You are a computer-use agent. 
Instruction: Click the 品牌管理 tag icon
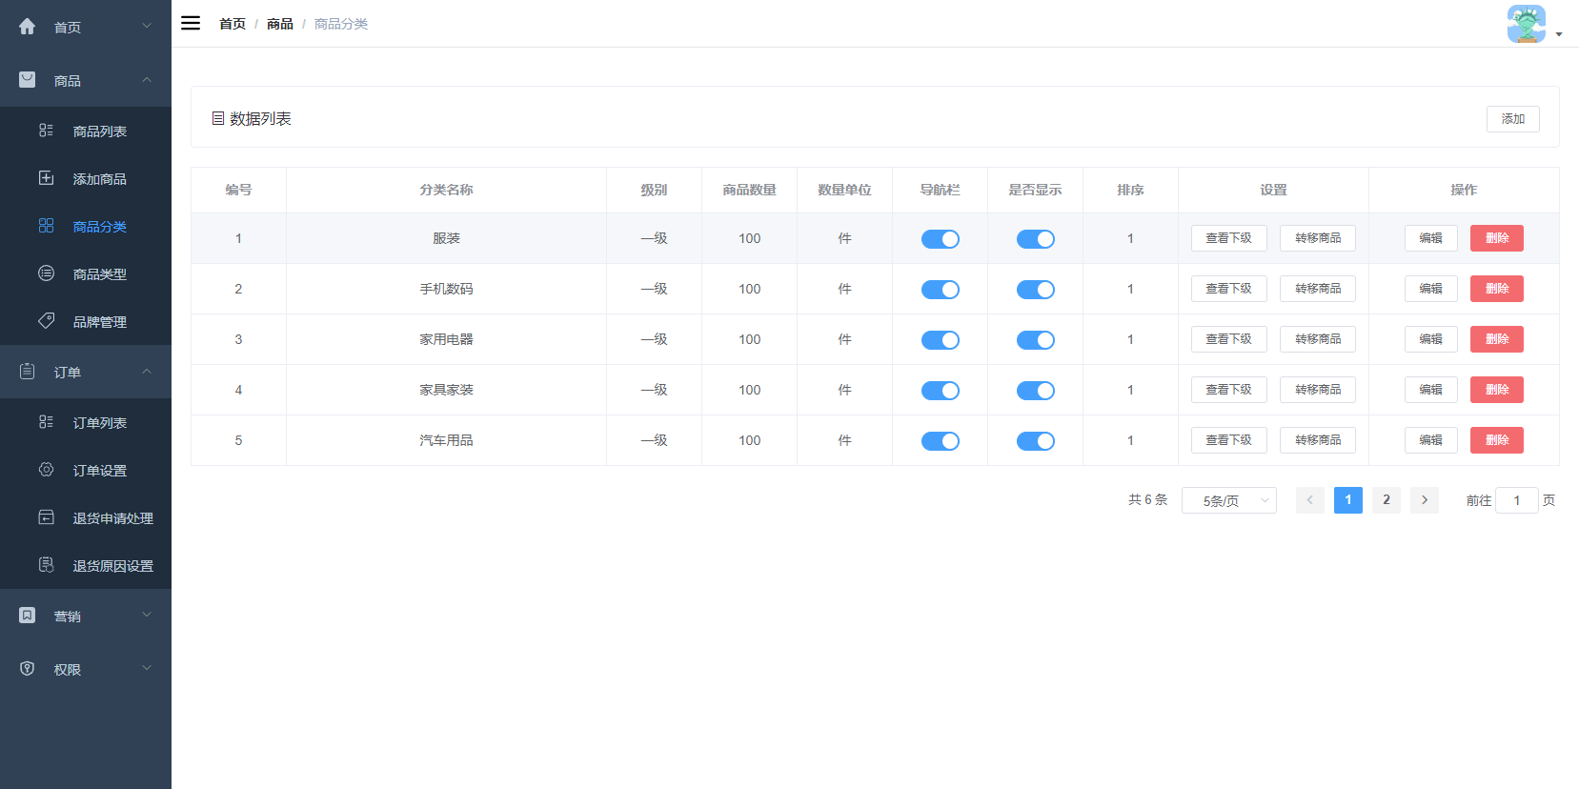(46, 321)
